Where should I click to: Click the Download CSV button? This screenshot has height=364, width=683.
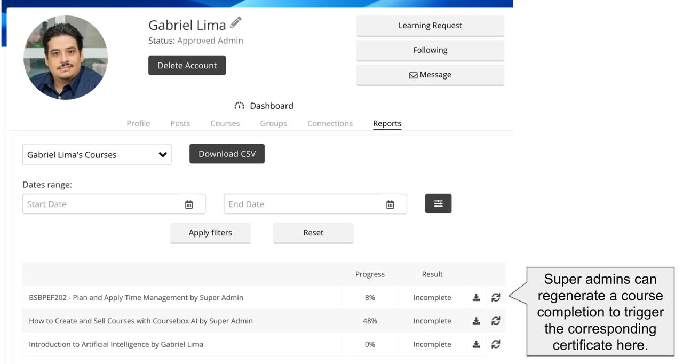227,154
